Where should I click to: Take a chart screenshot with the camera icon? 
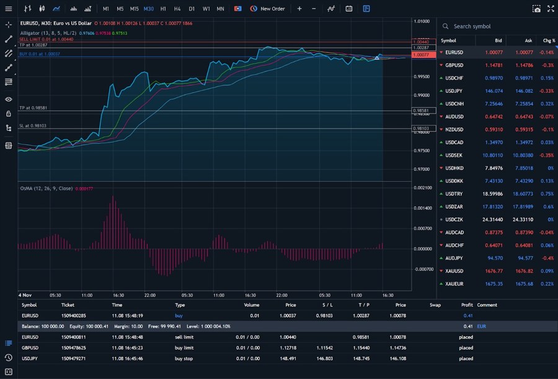click(x=536, y=9)
